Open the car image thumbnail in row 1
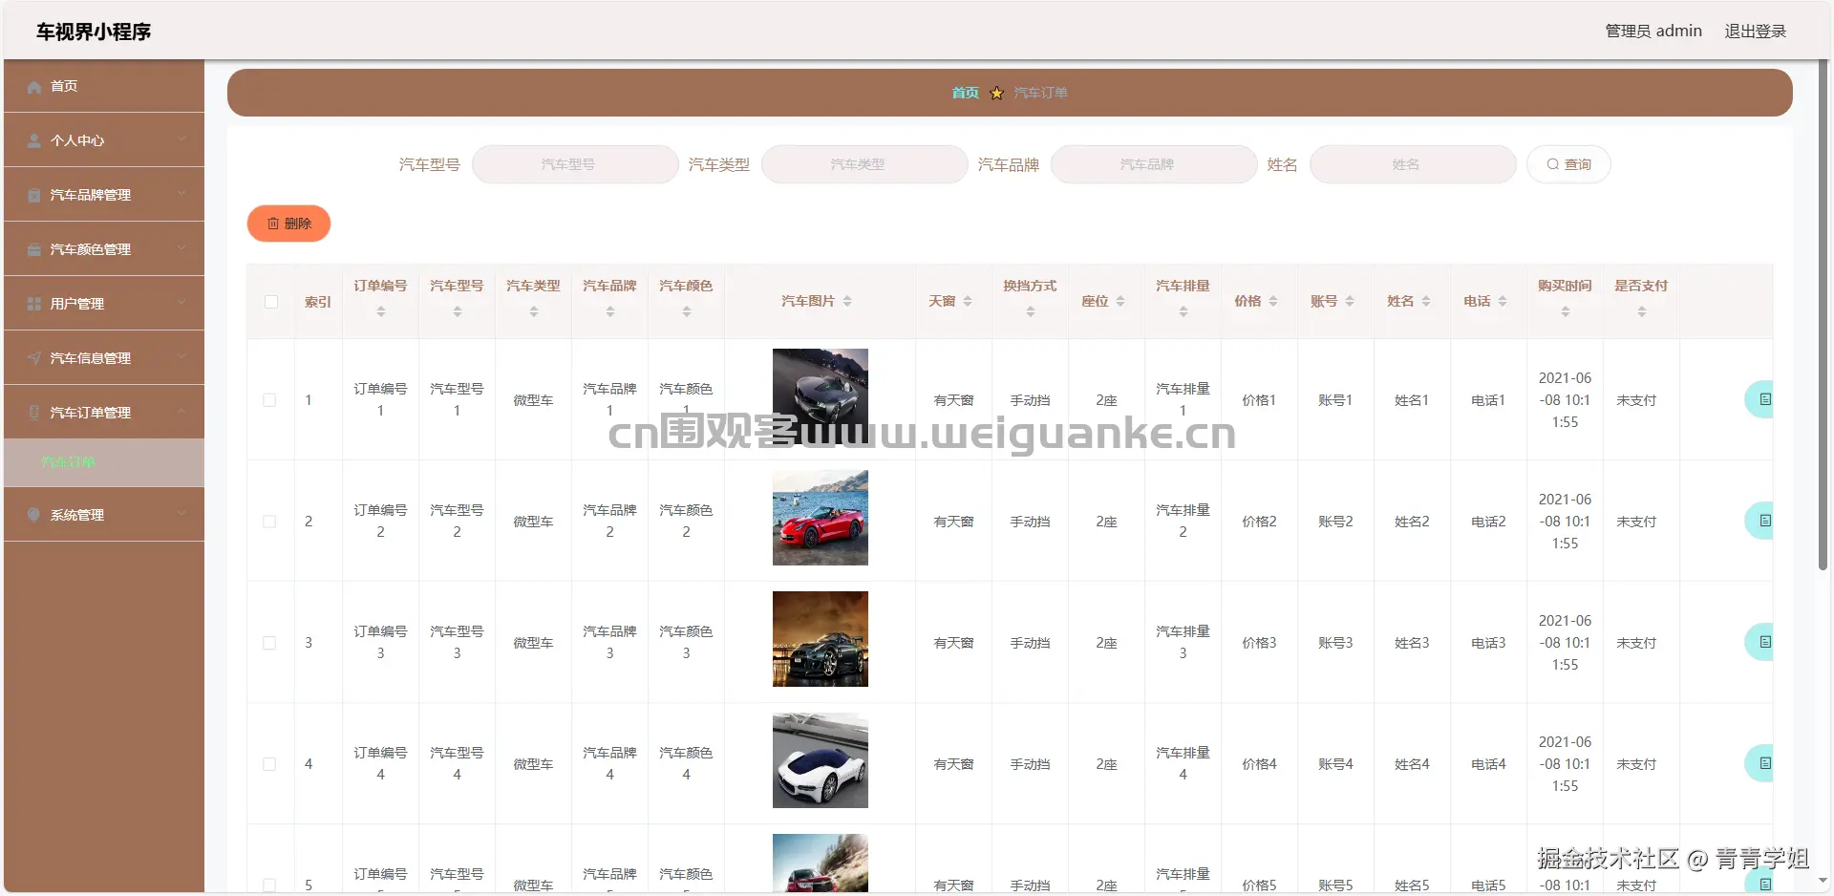Image resolution: width=1834 pixels, height=896 pixels. (821, 396)
